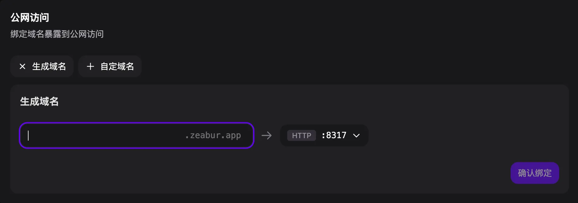578x203 pixels.
Task: Click the HTTP protocol badge
Action: [301, 135]
